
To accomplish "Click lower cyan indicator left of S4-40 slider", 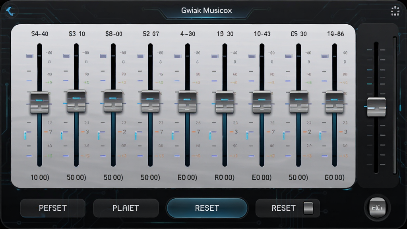I will click(x=25, y=136).
